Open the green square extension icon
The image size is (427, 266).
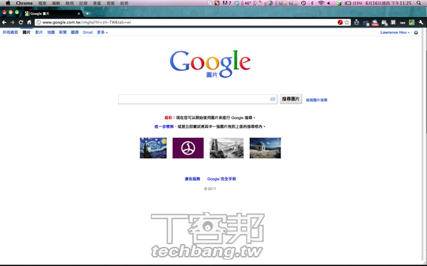point(411,23)
